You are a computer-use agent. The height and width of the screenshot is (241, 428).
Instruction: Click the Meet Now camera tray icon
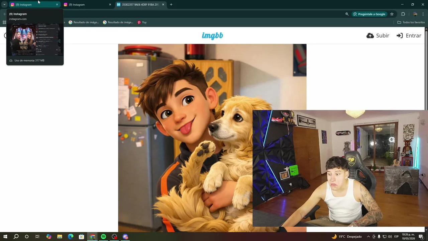point(374,237)
